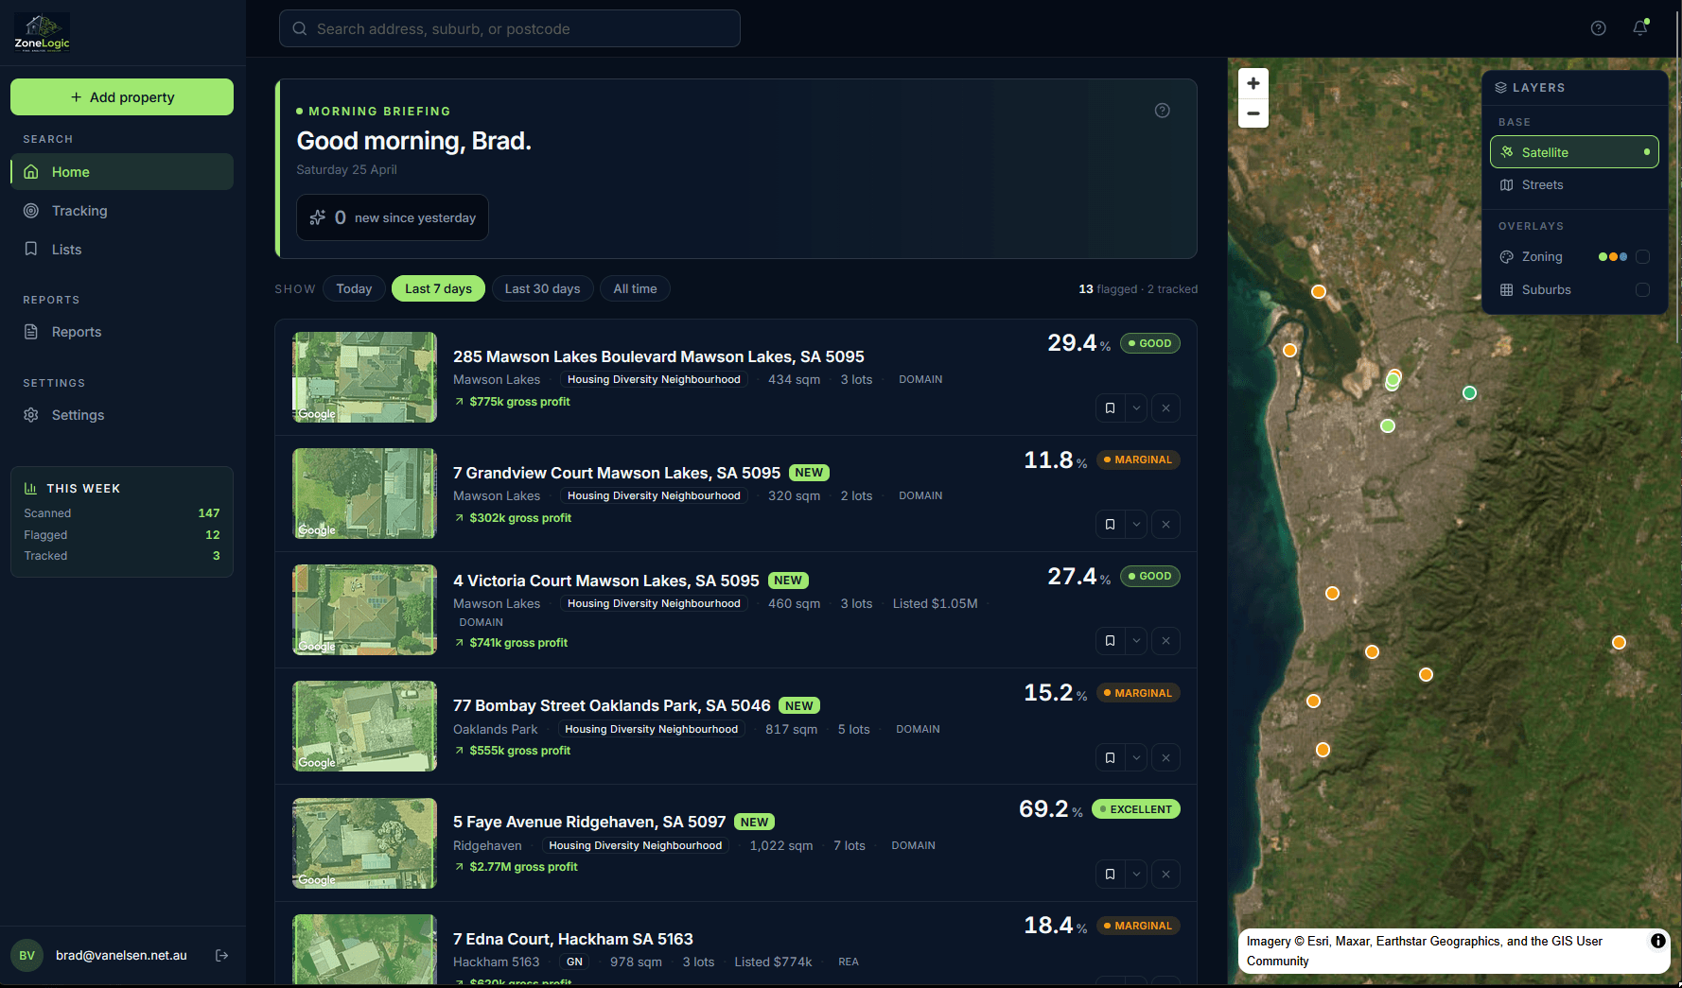Open the help icon in the top bar
The width and height of the screenshot is (1682, 988).
pyautogui.click(x=1599, y=27)
